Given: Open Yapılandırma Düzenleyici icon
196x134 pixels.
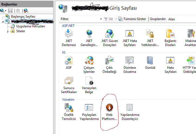Looking at the screenshot, I should [130, 108].
